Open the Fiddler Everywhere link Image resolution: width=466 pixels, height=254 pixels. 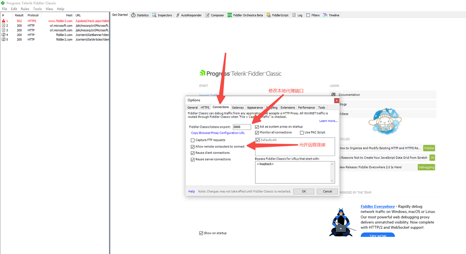click(378, 206)
